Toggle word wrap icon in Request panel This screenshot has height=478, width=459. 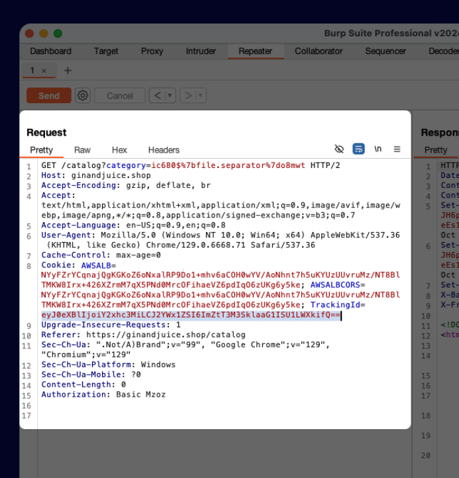[x=358, y=149]
